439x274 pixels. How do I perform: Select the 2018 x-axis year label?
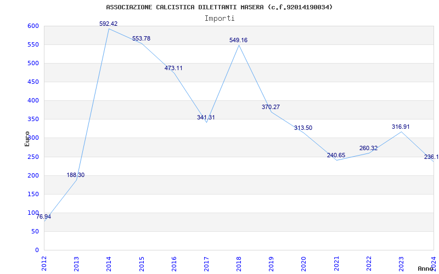point(239,263)
